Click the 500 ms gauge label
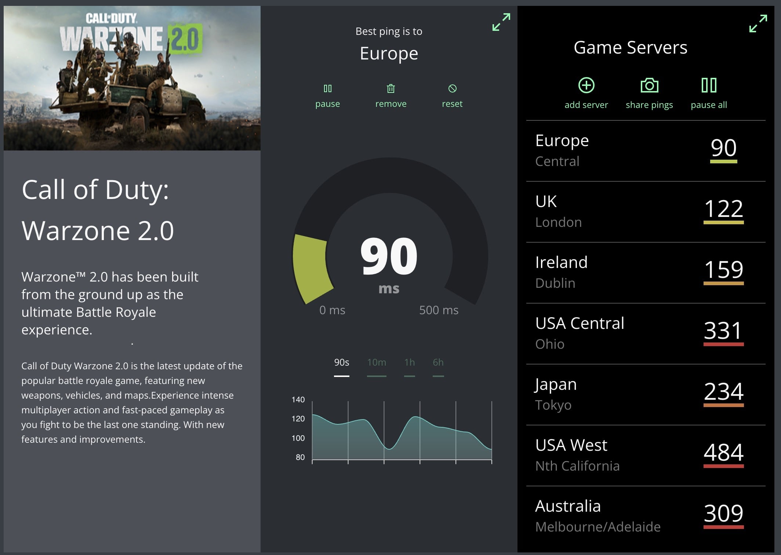This screenshot has height=555, width=781. [x=439, y=310]
